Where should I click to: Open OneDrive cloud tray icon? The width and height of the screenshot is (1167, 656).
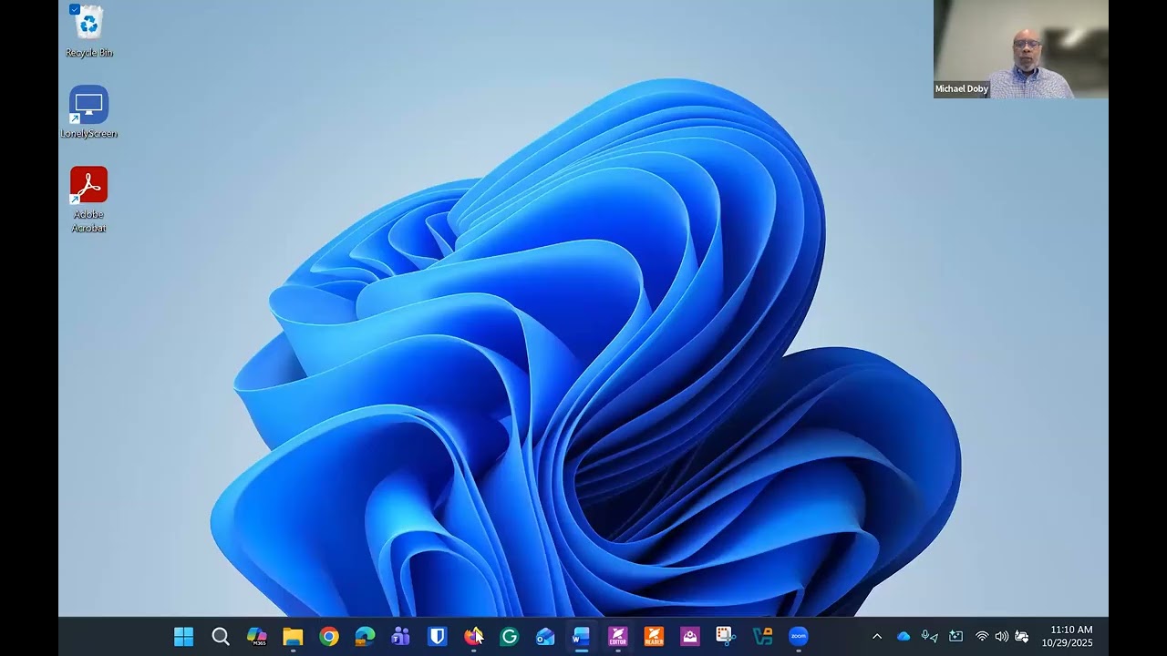coord(904,637)
